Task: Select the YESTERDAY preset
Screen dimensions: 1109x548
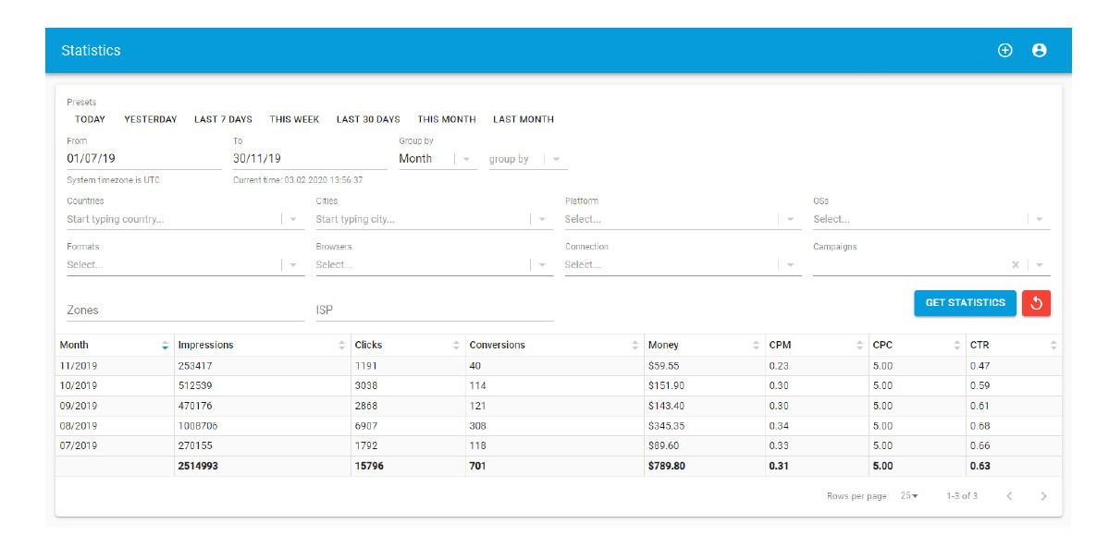Action: tap(151, 119)
